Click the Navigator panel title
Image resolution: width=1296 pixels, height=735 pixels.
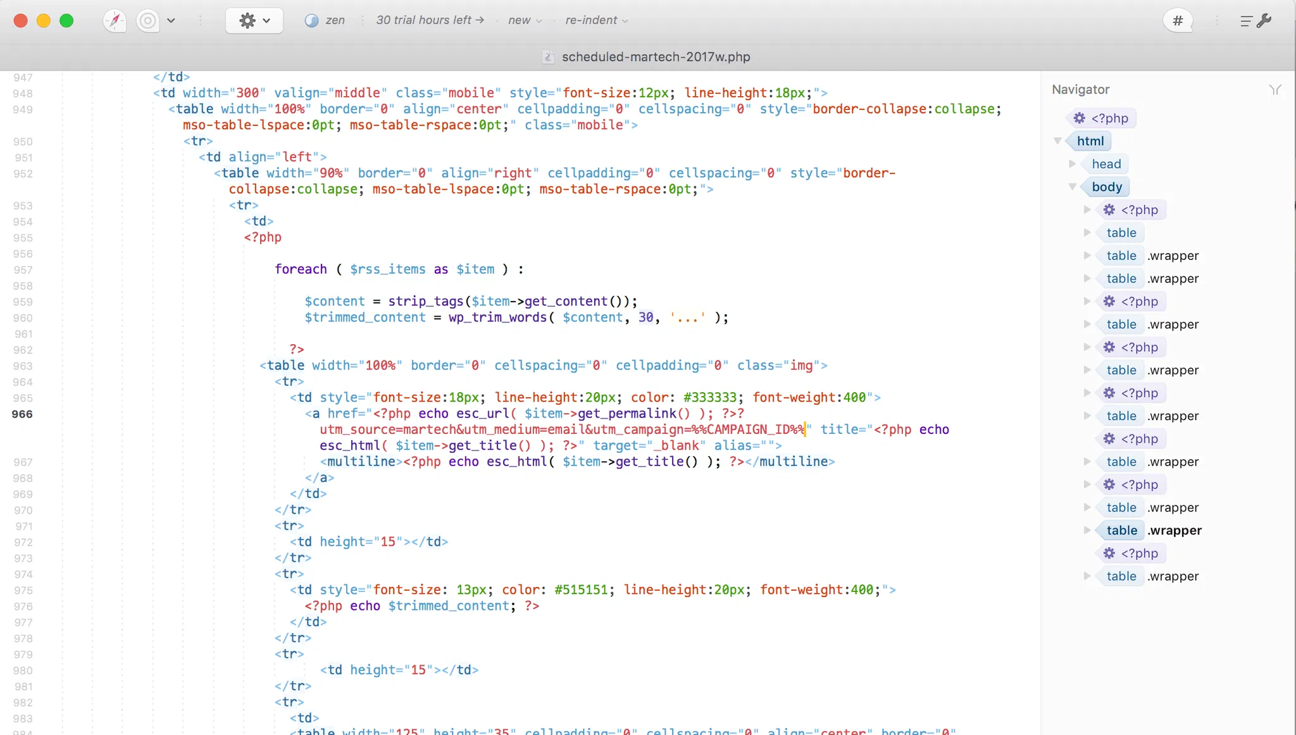(1080, 90)
